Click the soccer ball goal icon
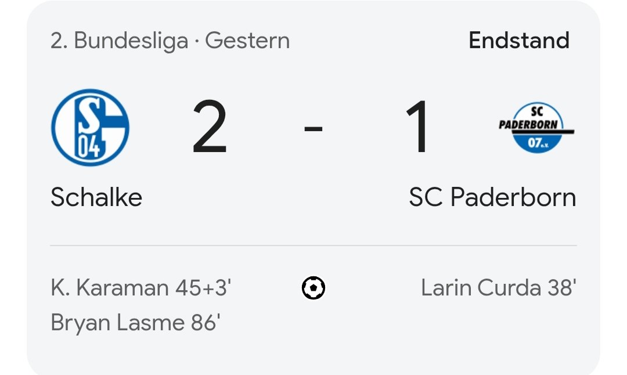This screenshot has height=375, width=627. point(313,288)
